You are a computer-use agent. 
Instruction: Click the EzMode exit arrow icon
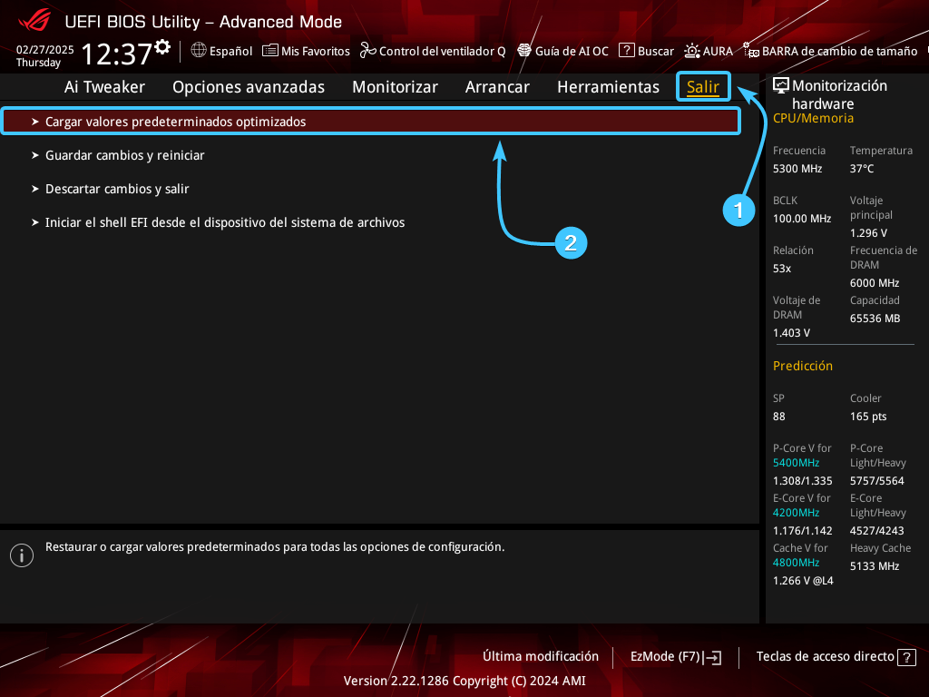713,657
